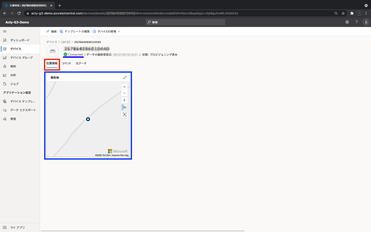
Task: Open a new browser tab
Action: coord(59,5)
